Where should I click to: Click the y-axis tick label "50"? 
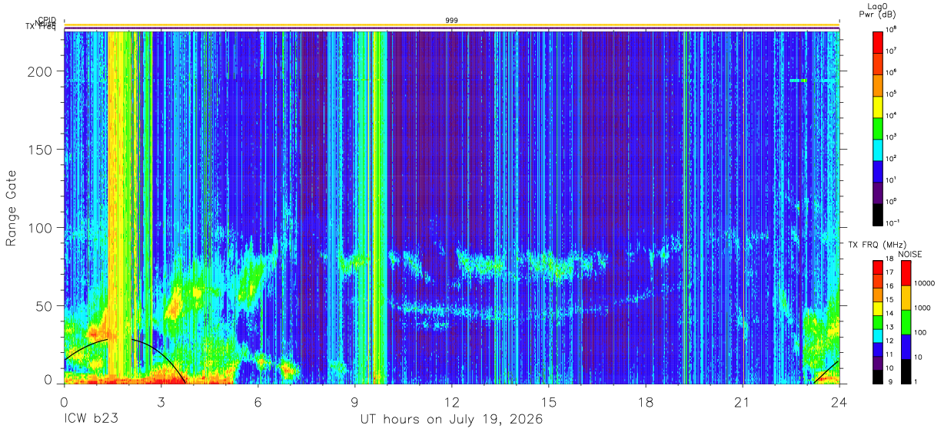coord(45,306)
